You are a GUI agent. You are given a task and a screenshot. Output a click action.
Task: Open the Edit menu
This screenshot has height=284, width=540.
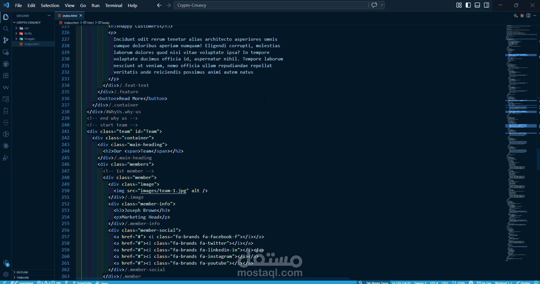(x=31, y=5)
